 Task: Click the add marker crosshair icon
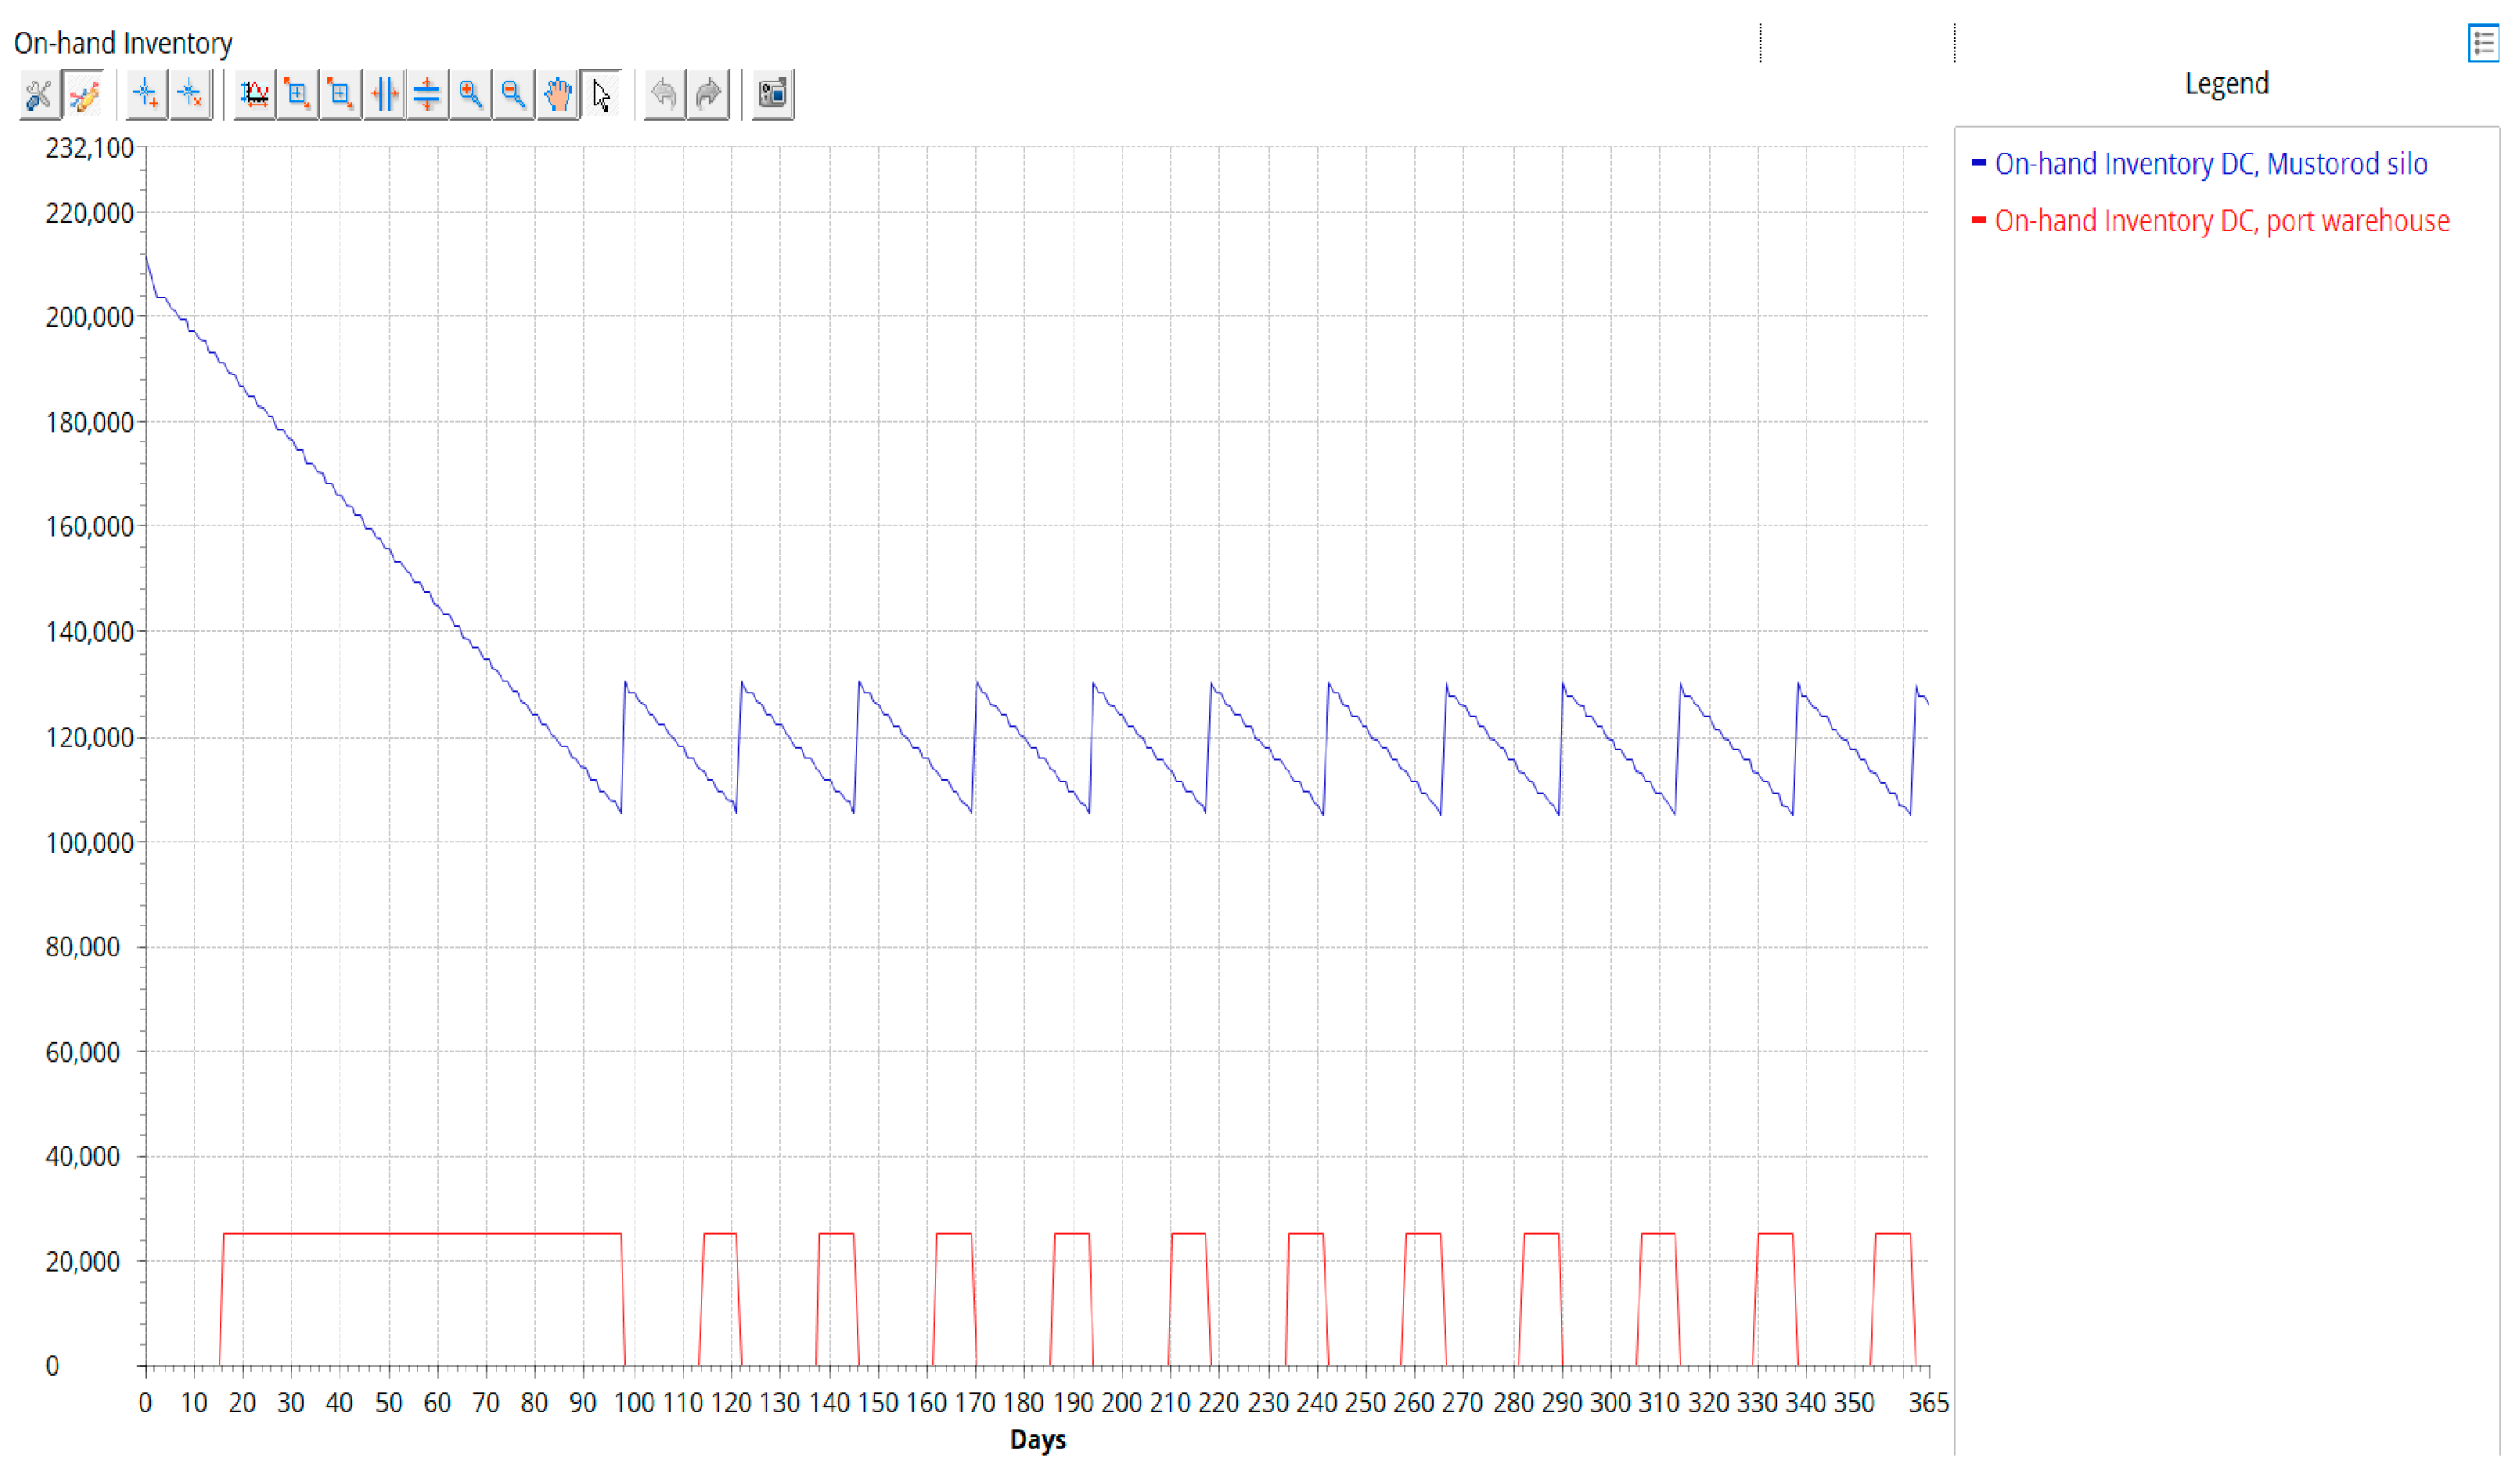point(147,95)
